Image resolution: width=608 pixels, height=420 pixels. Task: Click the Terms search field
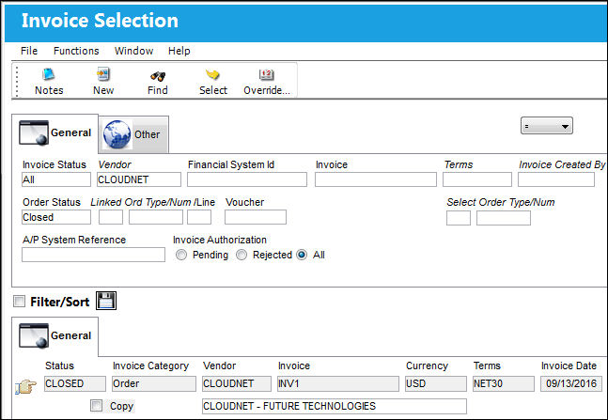pos(477,179)
